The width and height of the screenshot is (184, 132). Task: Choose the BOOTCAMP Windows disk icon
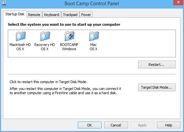pos(70,36)
